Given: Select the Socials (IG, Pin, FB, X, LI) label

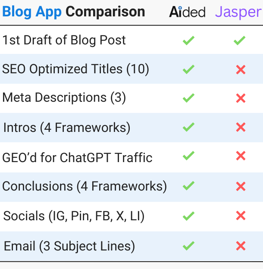Looking at the screenshot, I should pyautogui.click(x=74, y=216).
